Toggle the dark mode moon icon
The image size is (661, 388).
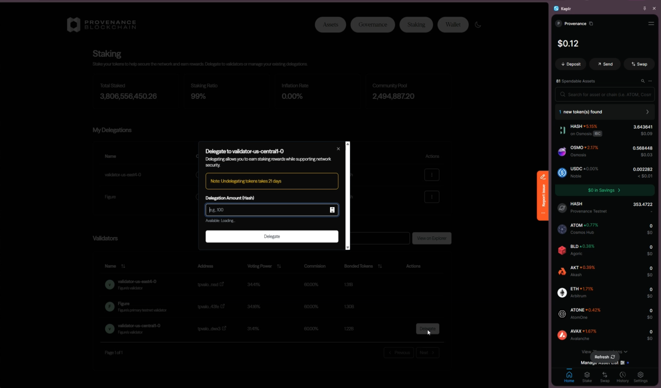(478, 25)
